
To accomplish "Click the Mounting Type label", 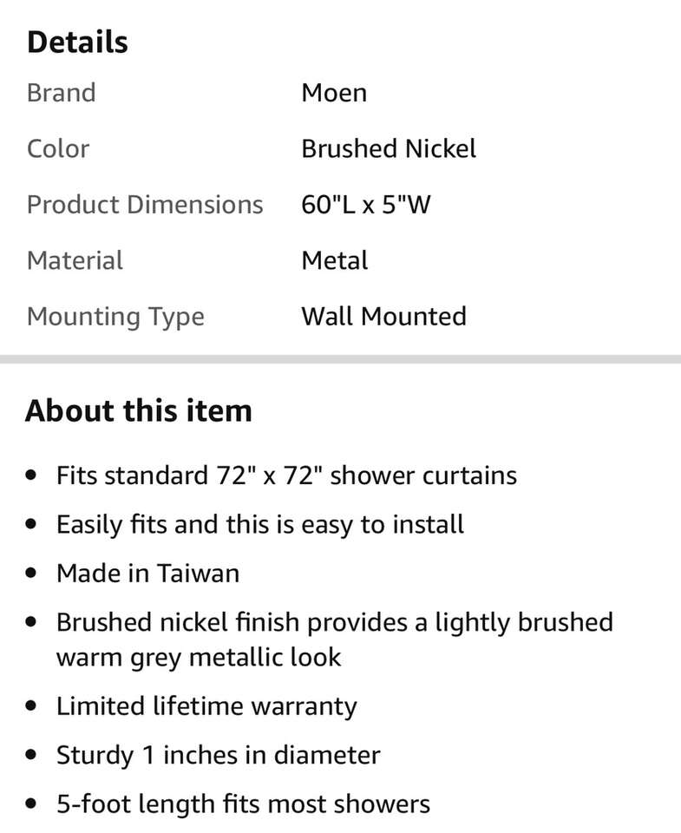I will [x=115, y=317].
